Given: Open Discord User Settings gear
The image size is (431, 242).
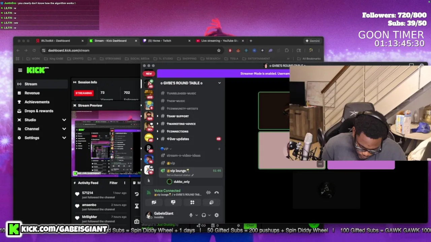Looking at the screenshot, I should (x=217, y=215).
